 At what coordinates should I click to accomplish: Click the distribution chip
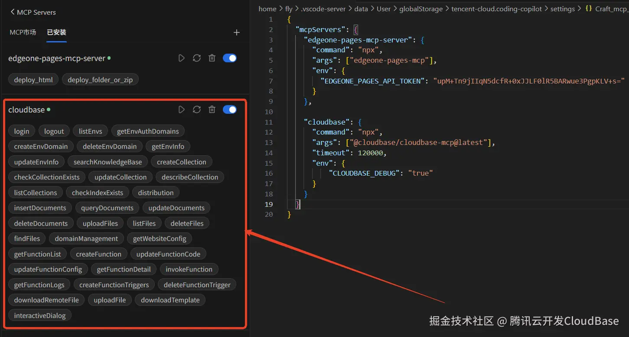[156, 193]
